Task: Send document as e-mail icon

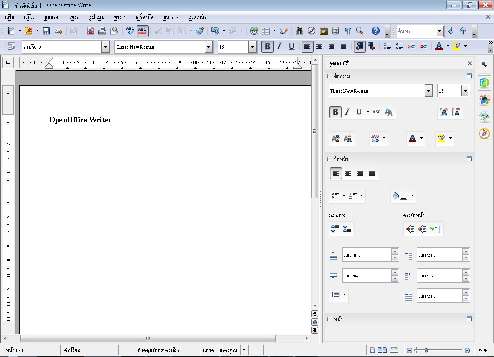Action: tap(58, 31)
